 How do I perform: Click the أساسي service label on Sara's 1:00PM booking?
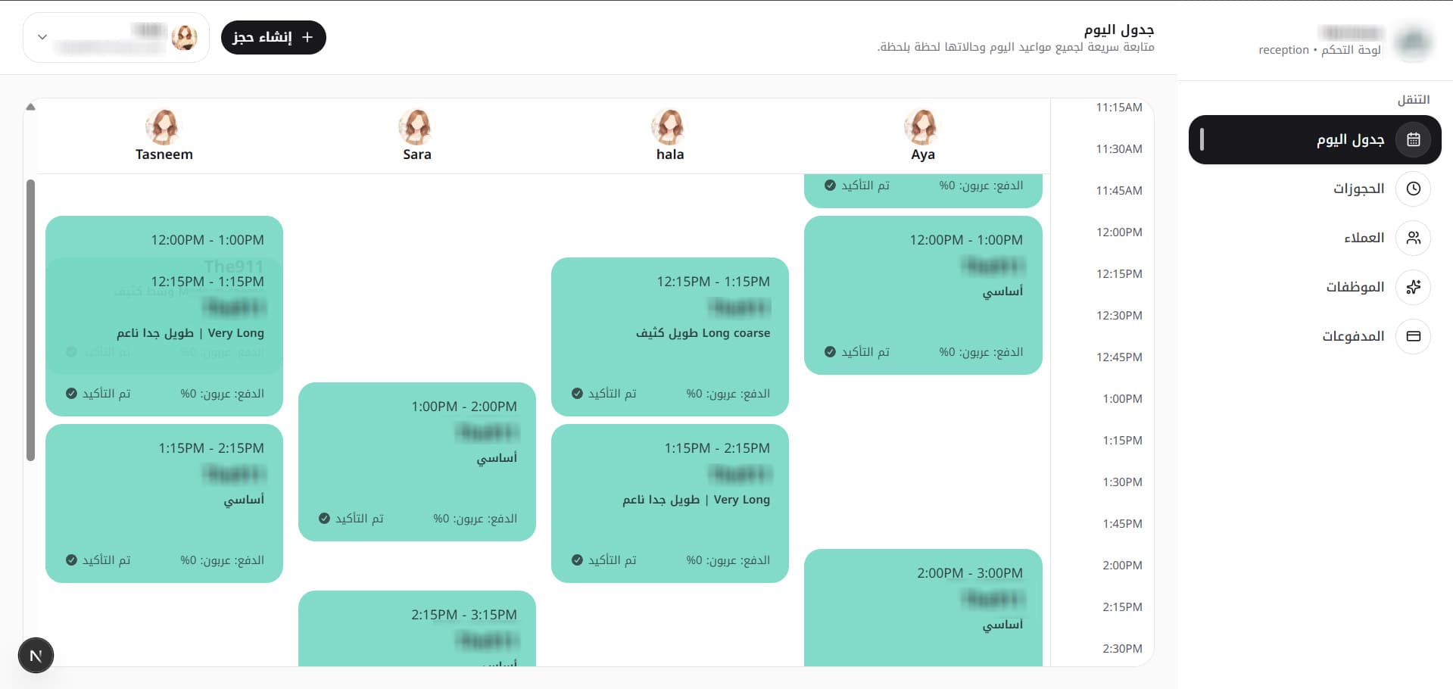coord(497,458)
